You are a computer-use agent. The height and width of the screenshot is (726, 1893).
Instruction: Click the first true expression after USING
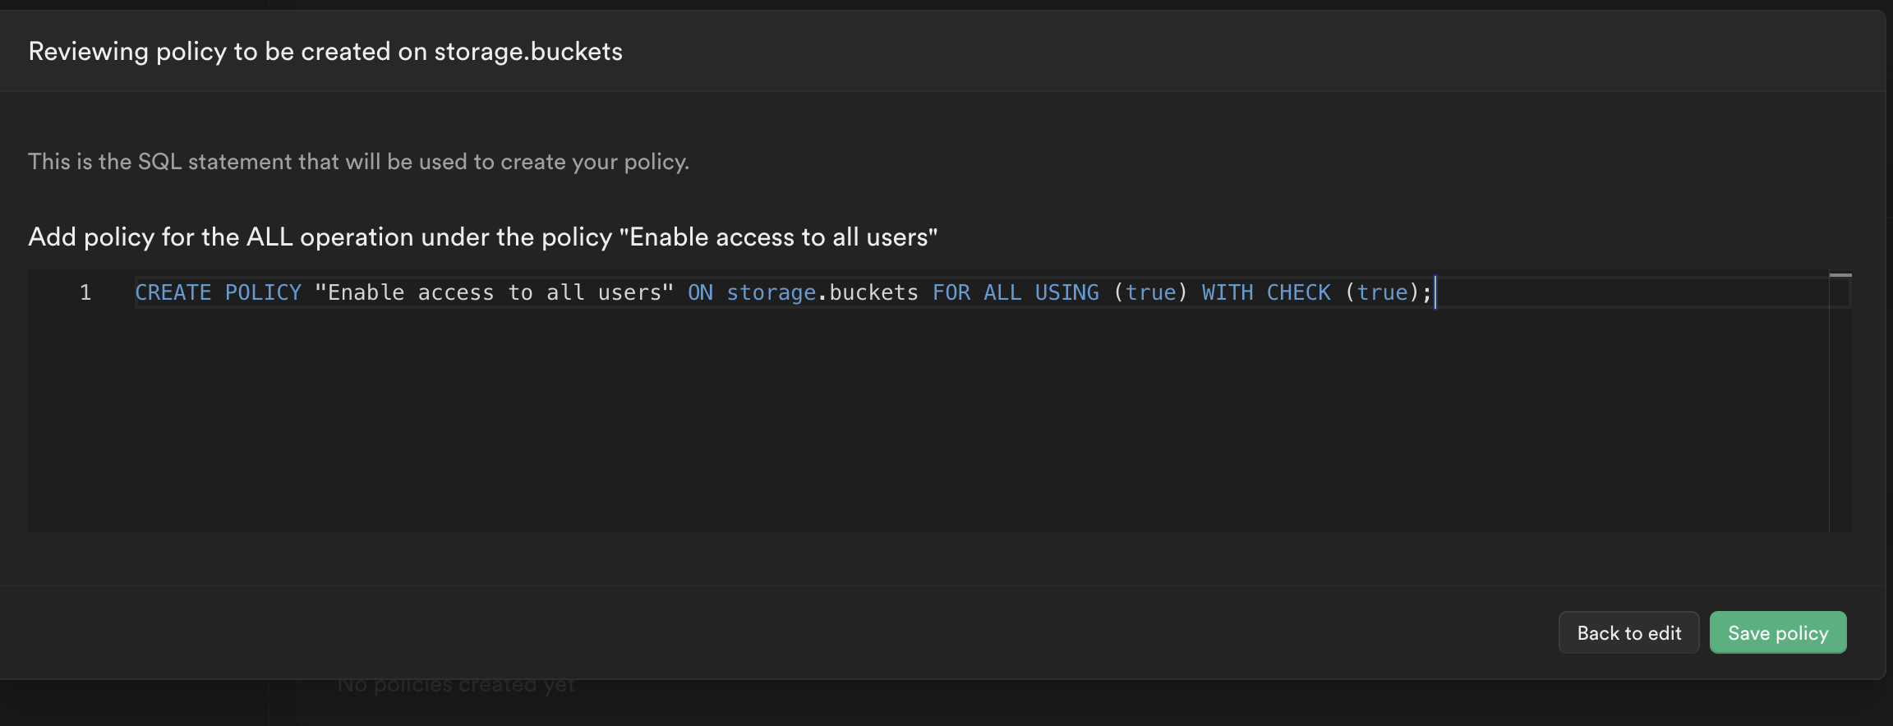click(1150, 292)
